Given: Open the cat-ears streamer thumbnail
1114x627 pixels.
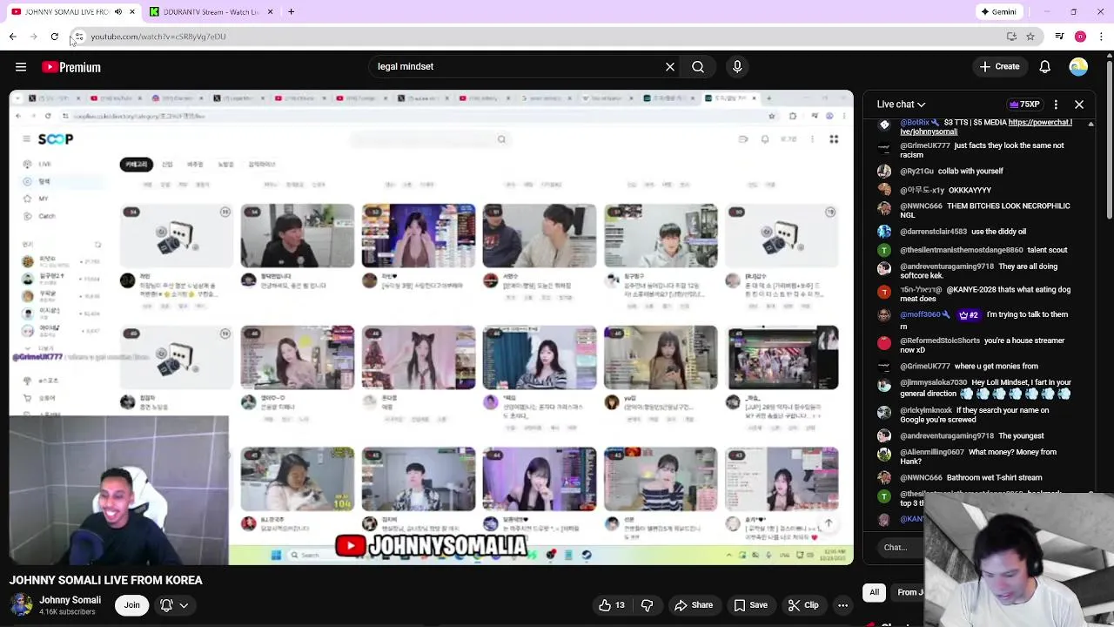Looking at the screenshot, I should pyautogui.click(x=419, y=357).
